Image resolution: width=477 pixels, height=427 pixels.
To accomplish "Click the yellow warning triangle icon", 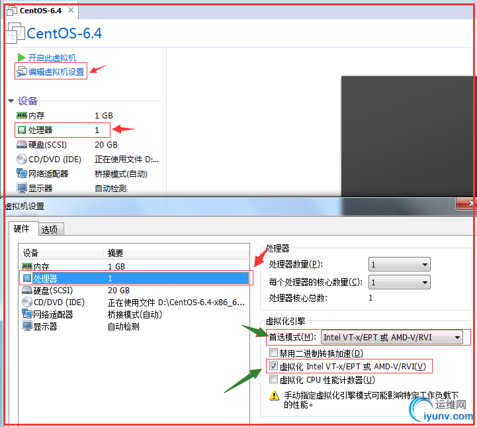I will click(274, 395).
